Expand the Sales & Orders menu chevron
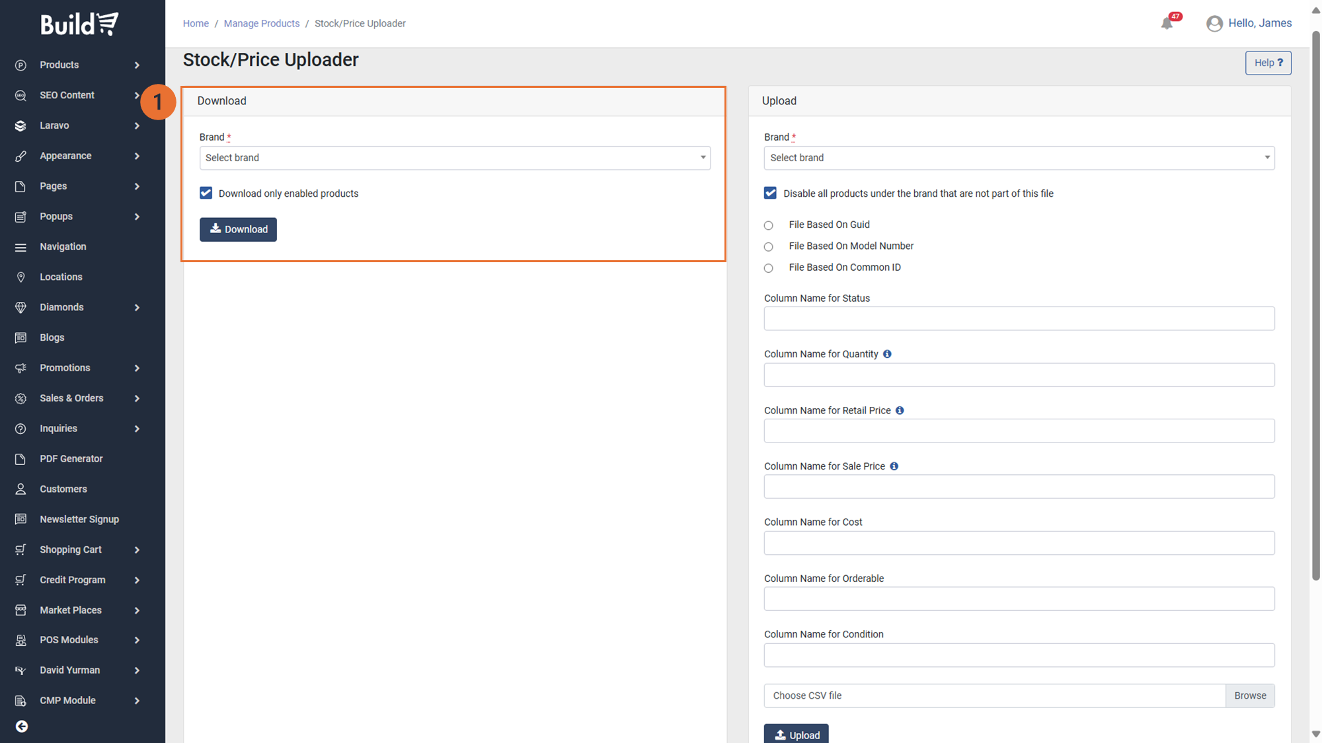This screenshot has height=743, width=1322. (x=137, y=398)
